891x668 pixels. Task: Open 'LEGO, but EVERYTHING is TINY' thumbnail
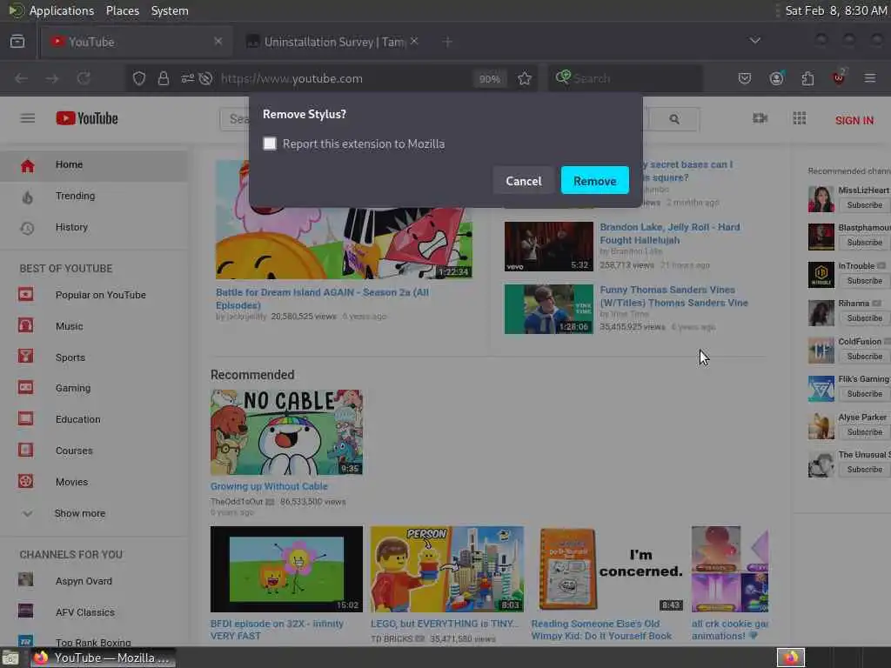tap(447, 569)
